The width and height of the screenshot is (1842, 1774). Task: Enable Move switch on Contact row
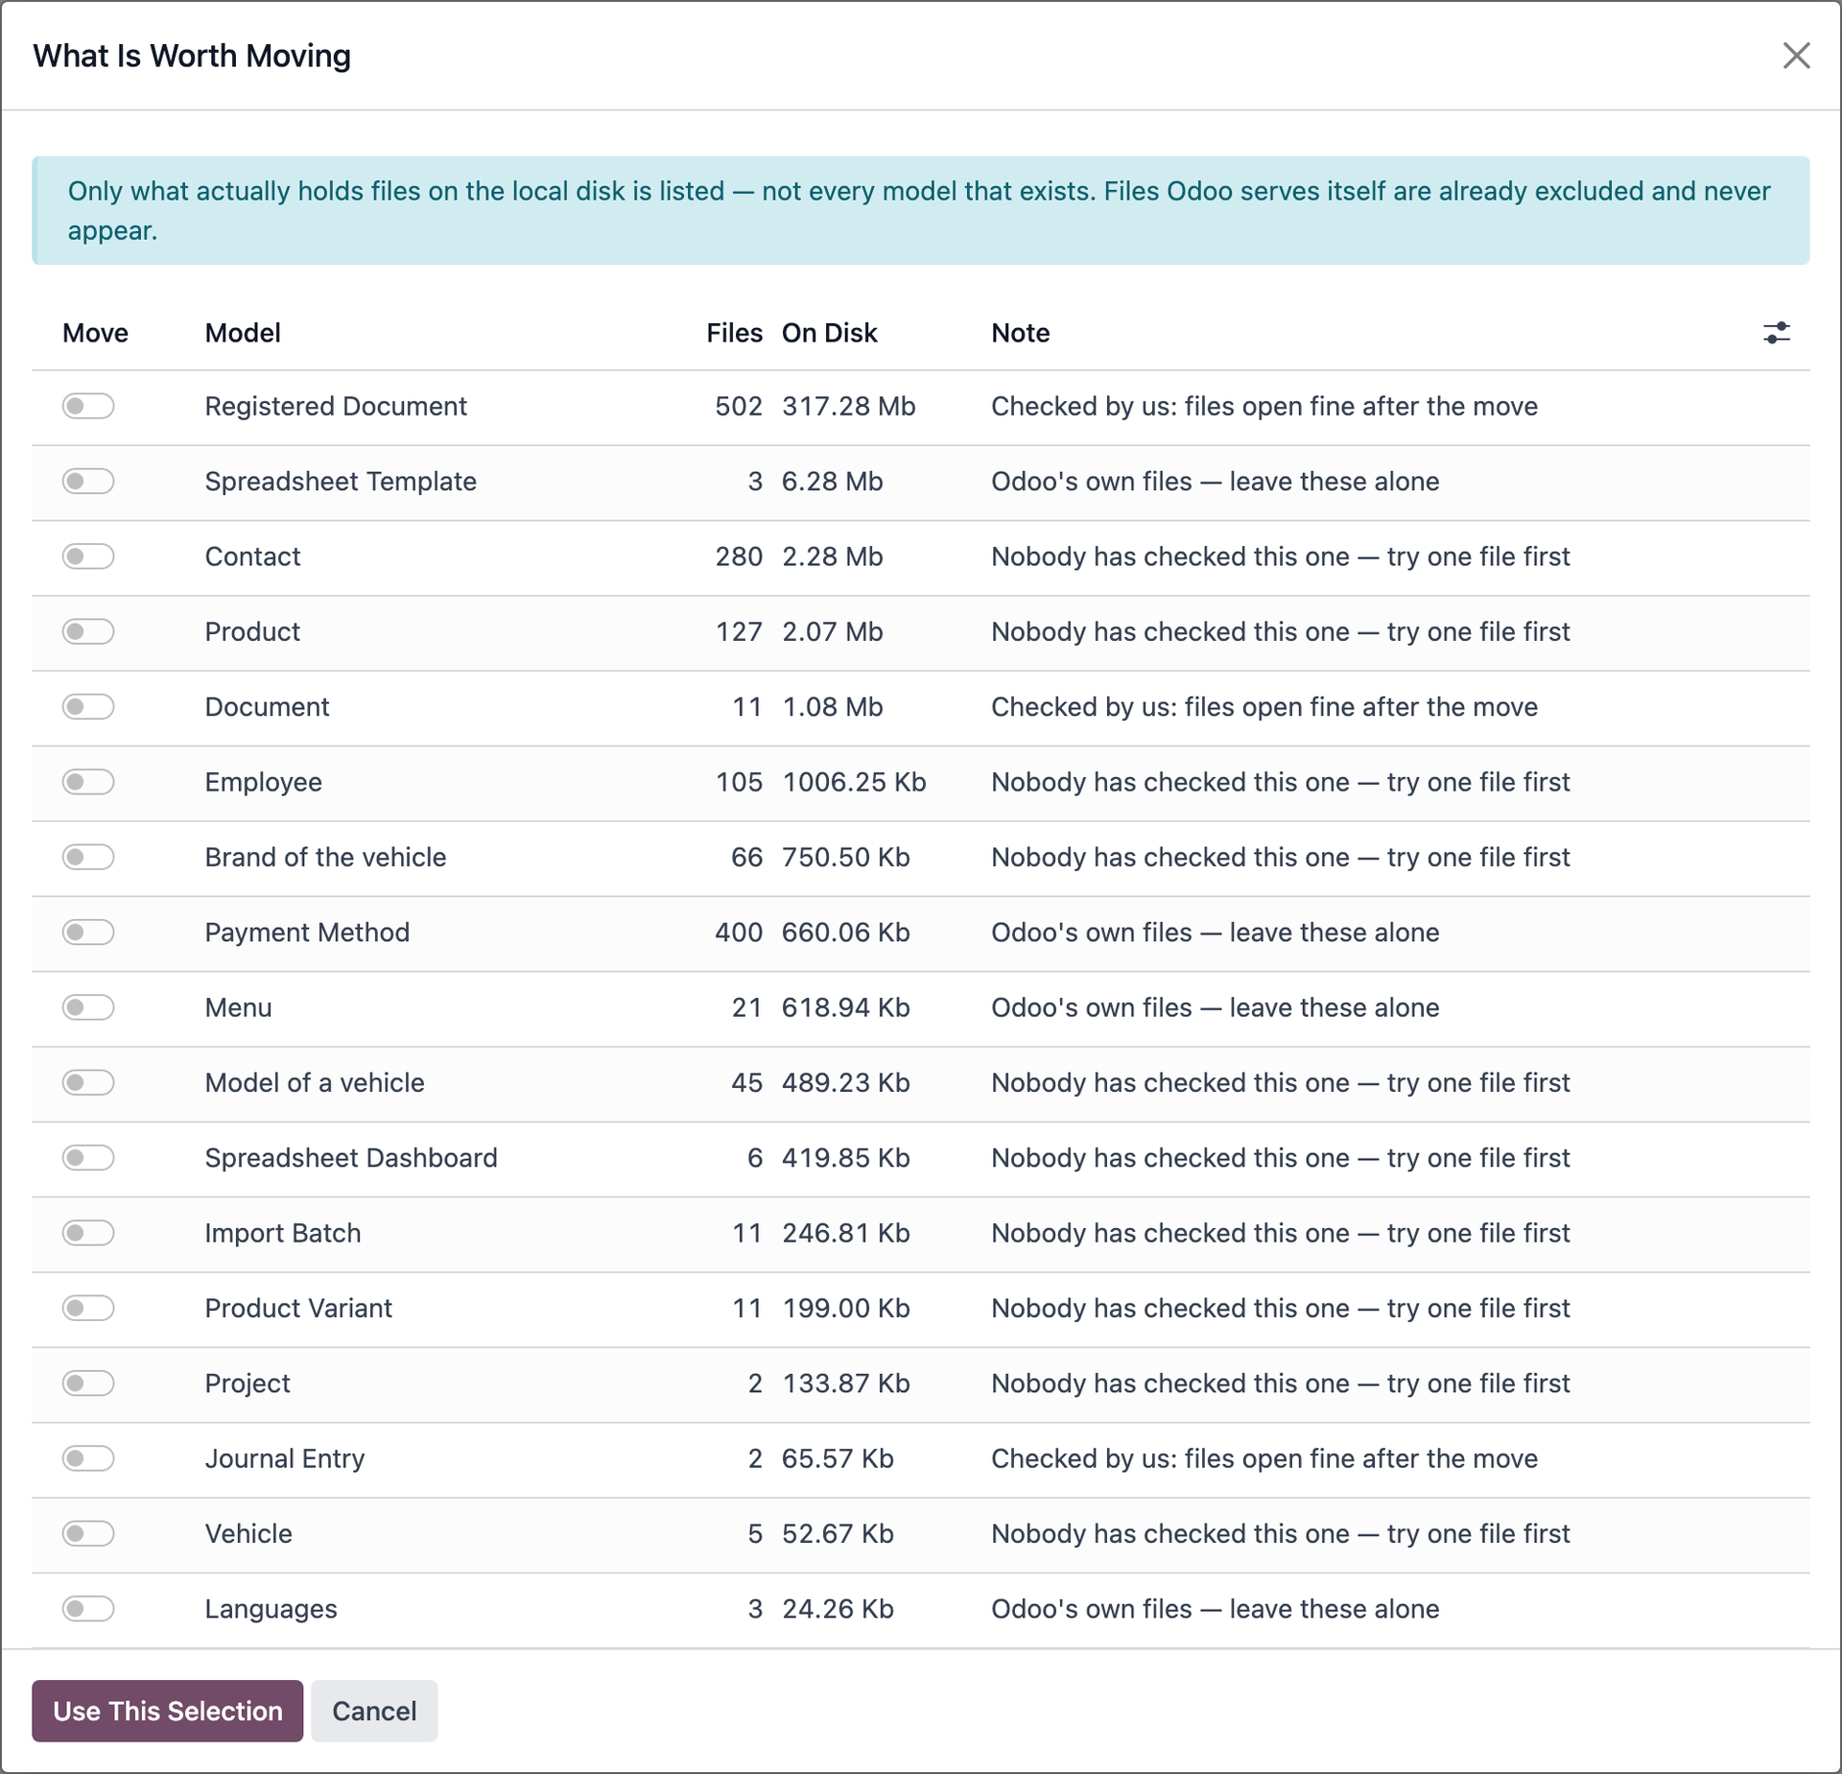(88, 556)
